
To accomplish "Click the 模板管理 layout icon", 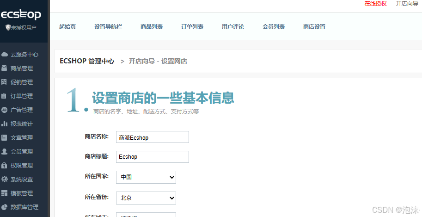I will point(4,193).
